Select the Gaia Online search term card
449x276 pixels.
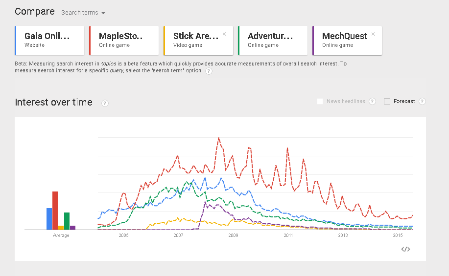click(x=49, y=40)
